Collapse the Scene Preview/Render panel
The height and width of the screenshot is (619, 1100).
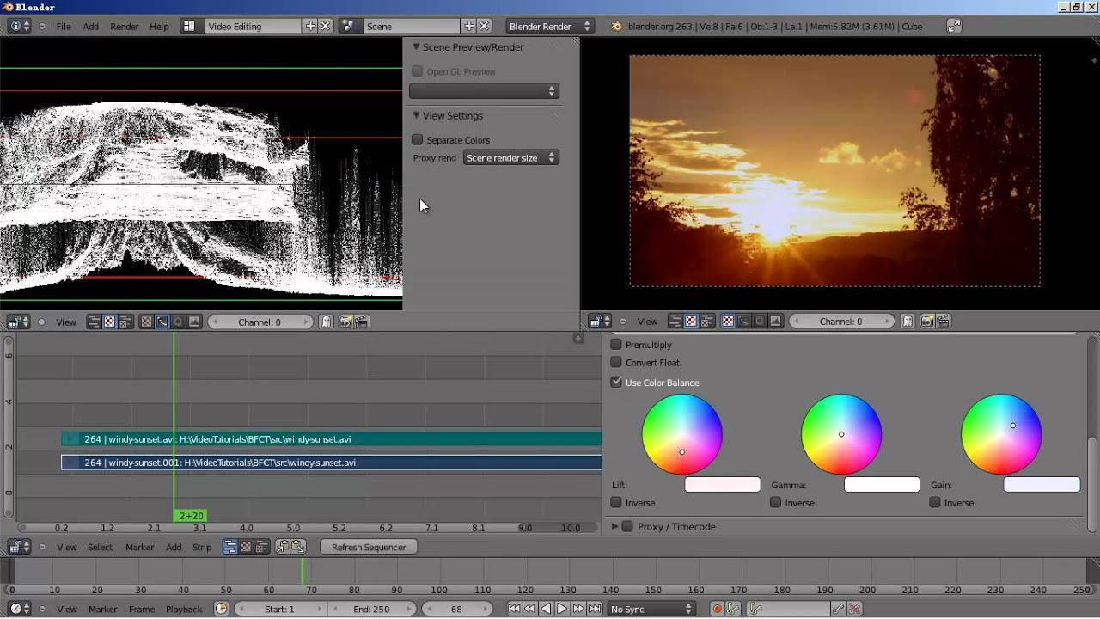[x=416, y=46]
